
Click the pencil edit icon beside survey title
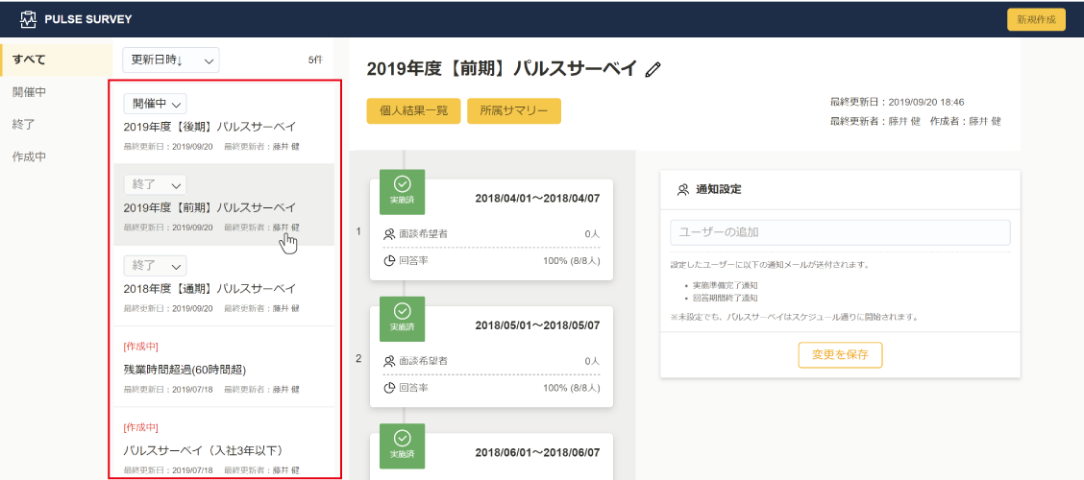653,69
